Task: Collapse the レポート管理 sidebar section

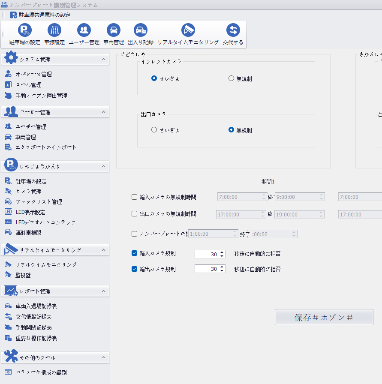Action: click(x=104, y=291)
